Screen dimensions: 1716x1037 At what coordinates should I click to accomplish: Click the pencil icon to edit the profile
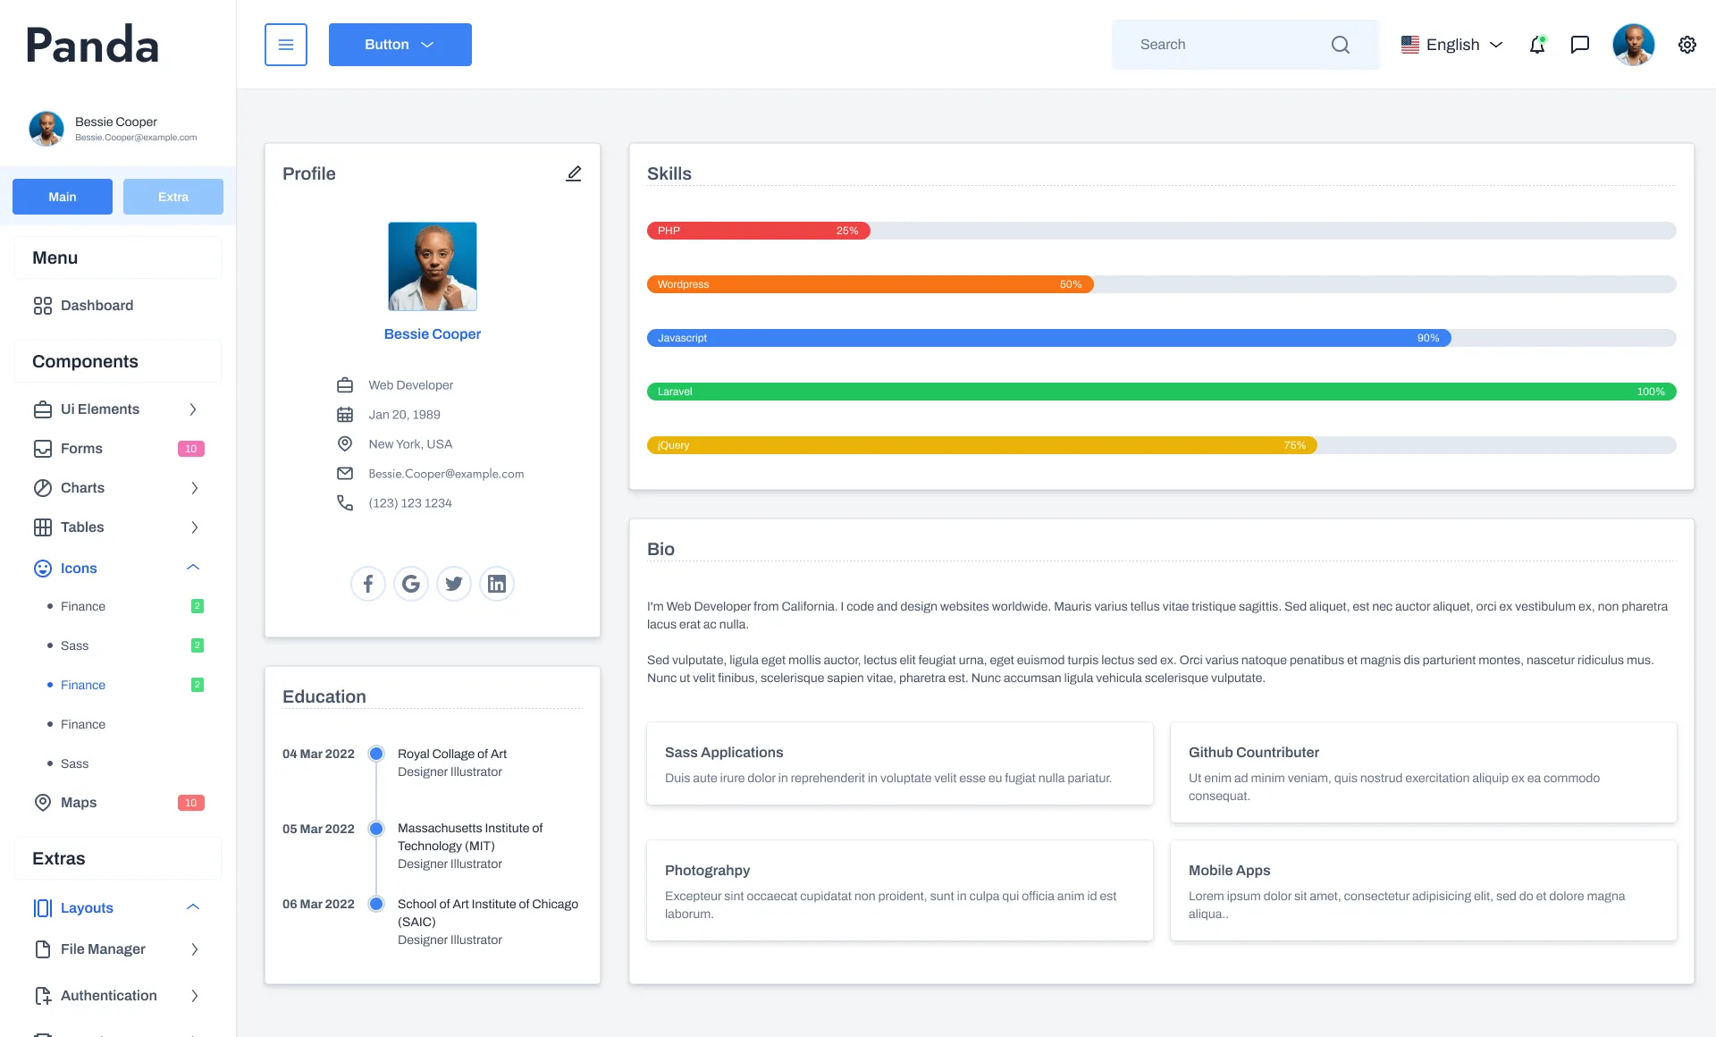[574, 173]
